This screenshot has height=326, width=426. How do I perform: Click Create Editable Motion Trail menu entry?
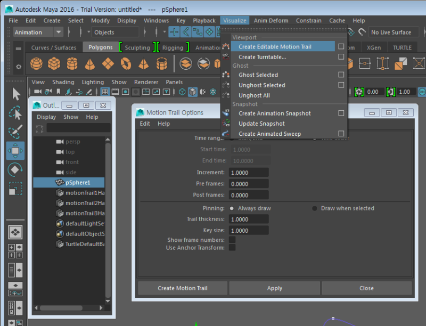pos(283,46)
